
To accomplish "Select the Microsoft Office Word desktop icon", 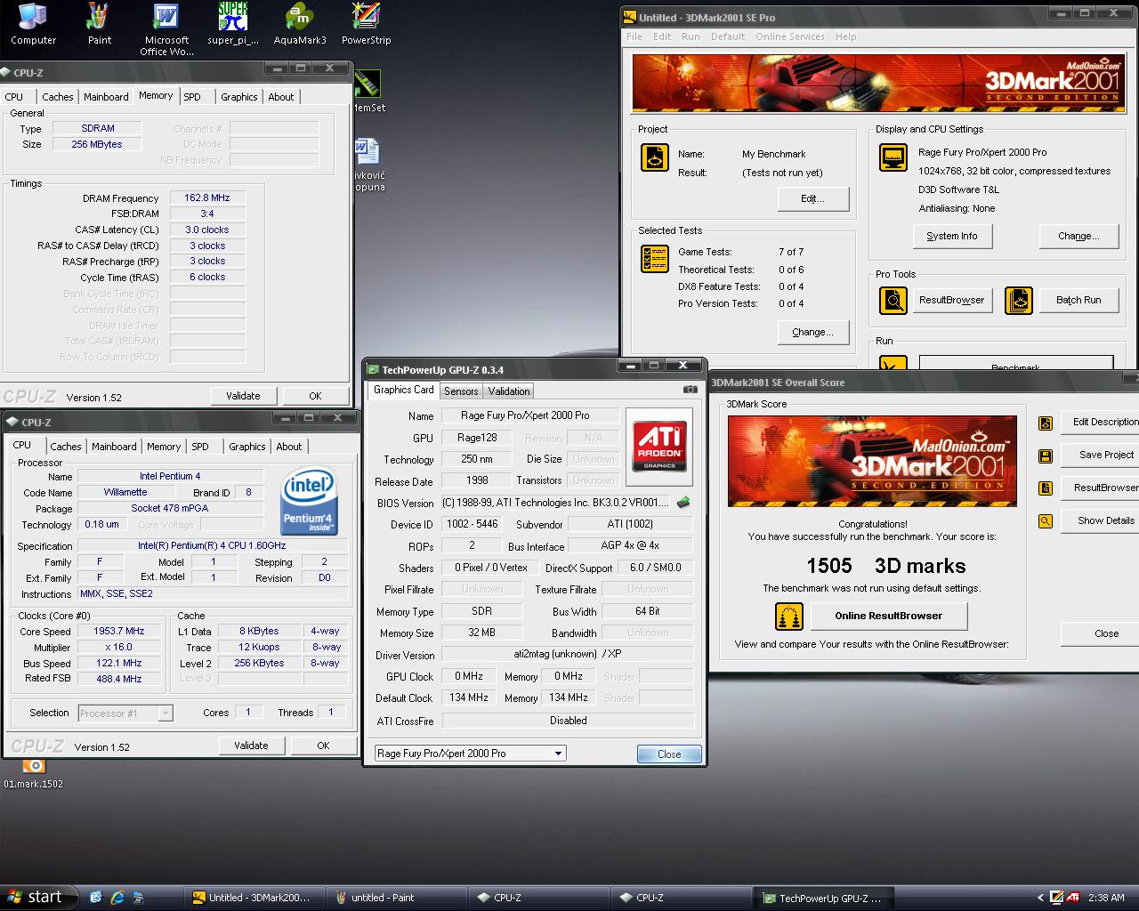I will coord(166,29).
